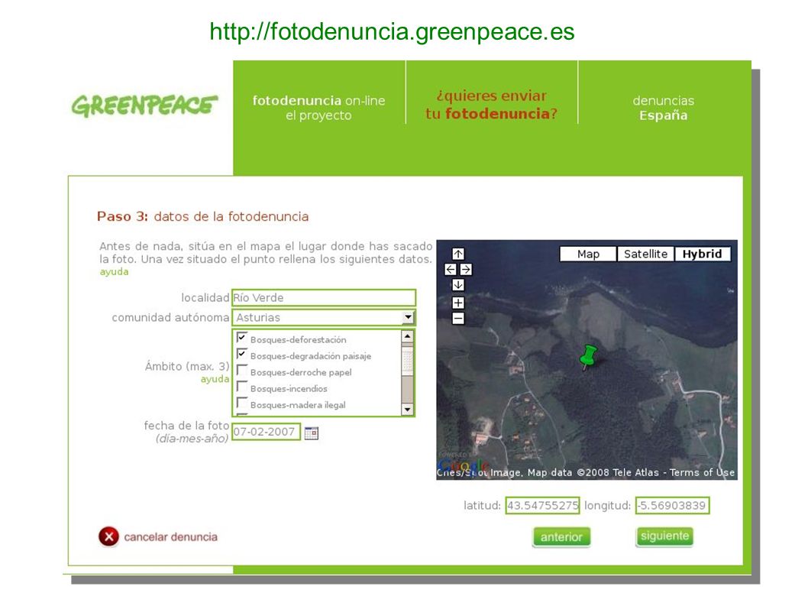Check Bosques-incendios checkbox

241,387
